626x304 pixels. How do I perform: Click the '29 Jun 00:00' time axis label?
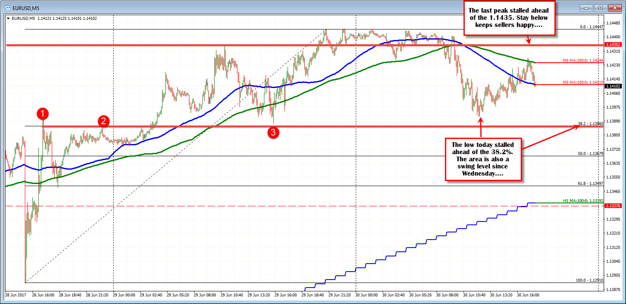(x=124, y=295)
